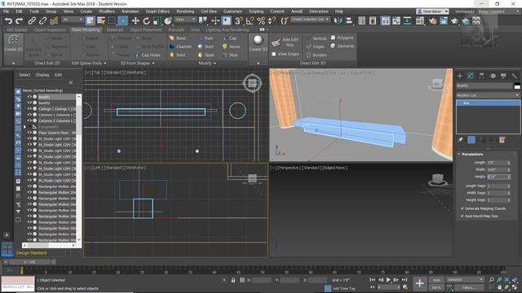The height and width of the screenshot is (293, 522).
Task: Open Select by Name list icon
Action: (101, 21)
